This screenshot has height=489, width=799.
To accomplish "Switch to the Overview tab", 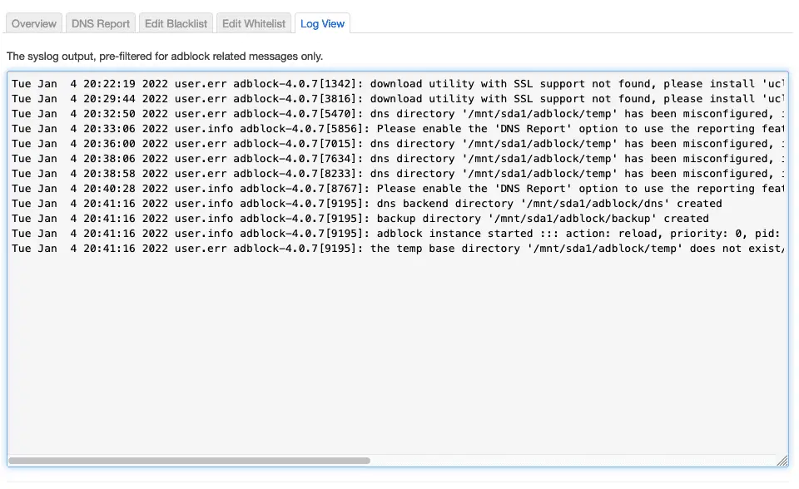I will click(34, 23).
